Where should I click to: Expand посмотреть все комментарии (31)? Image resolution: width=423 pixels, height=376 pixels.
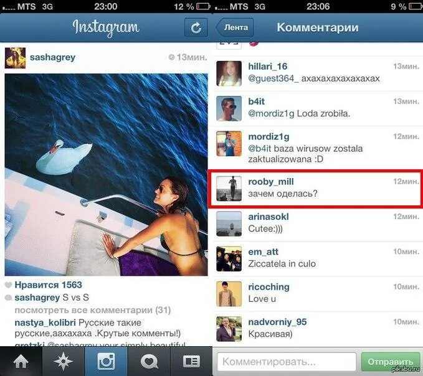(93, 310)
